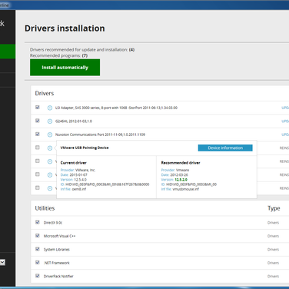This screenshot has width=289, height=289.
Task: Toggle the System Libraries checkbox
Action: 38,249
